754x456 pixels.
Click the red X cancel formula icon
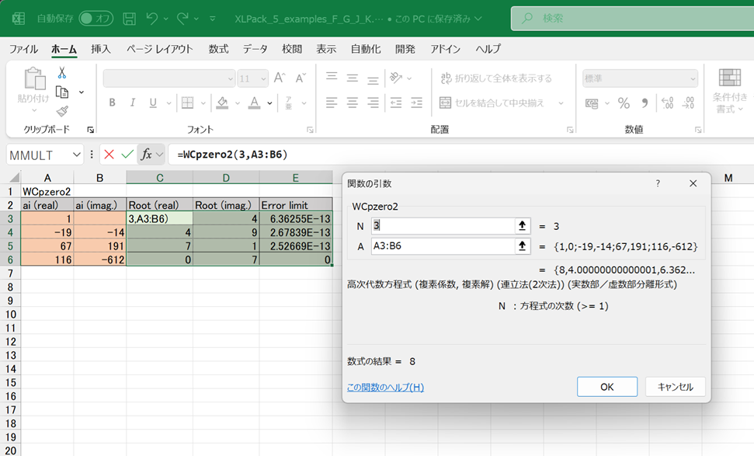click(x=109, y=155)
